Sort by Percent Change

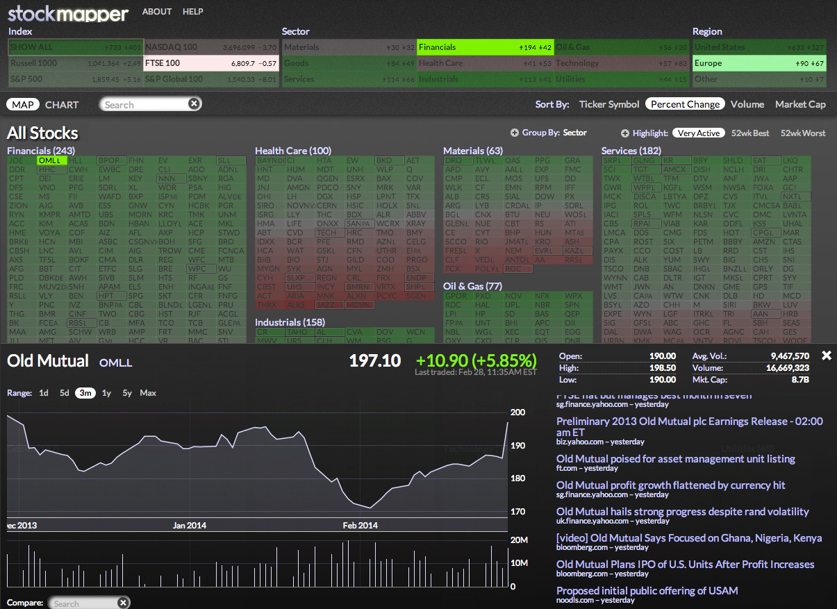[685, 104]
